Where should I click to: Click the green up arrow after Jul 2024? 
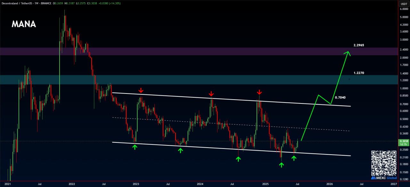coord(238,159)
